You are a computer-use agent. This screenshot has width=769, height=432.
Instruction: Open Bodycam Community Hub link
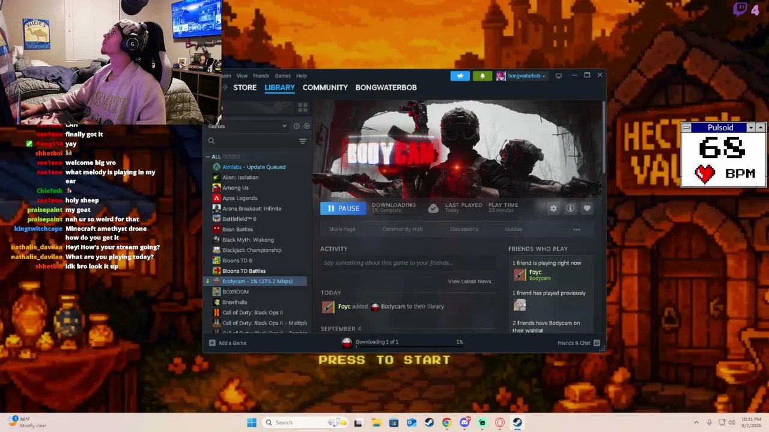pos(403,229)
